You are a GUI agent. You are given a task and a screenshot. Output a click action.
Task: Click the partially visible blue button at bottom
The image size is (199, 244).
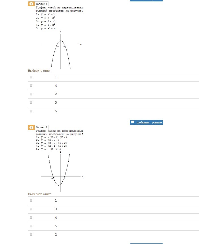click(146, 243)
